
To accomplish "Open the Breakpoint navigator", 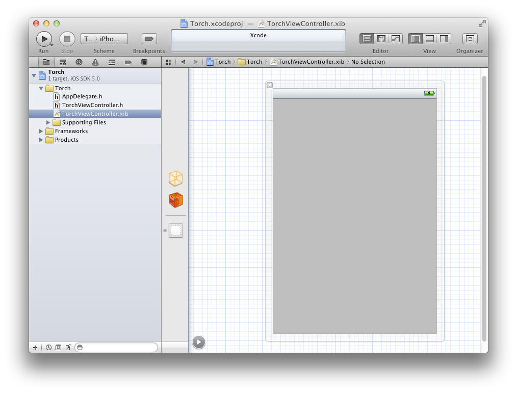I will point(128,62).
